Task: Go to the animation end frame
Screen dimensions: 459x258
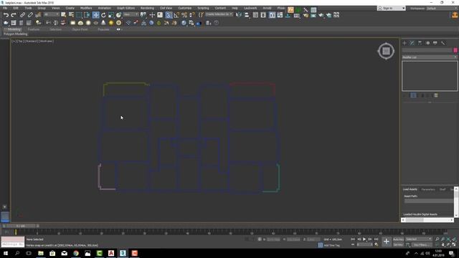Action: pos(376,239)
